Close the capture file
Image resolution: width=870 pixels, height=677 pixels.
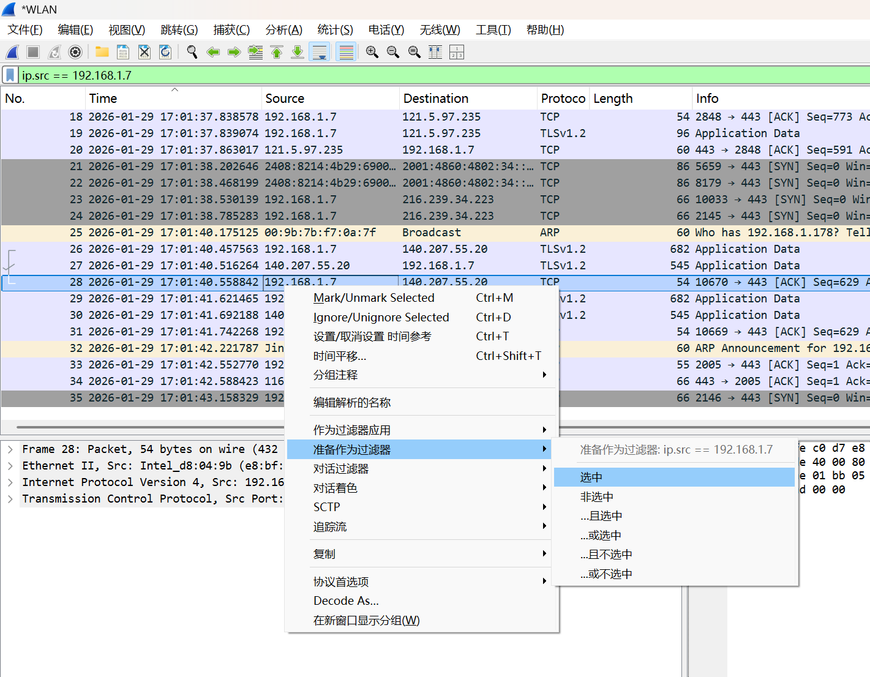[x=144, y=52]
